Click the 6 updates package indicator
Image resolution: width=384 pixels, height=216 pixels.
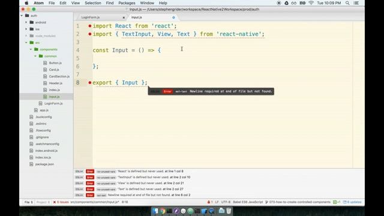click(x=352, y=202)
